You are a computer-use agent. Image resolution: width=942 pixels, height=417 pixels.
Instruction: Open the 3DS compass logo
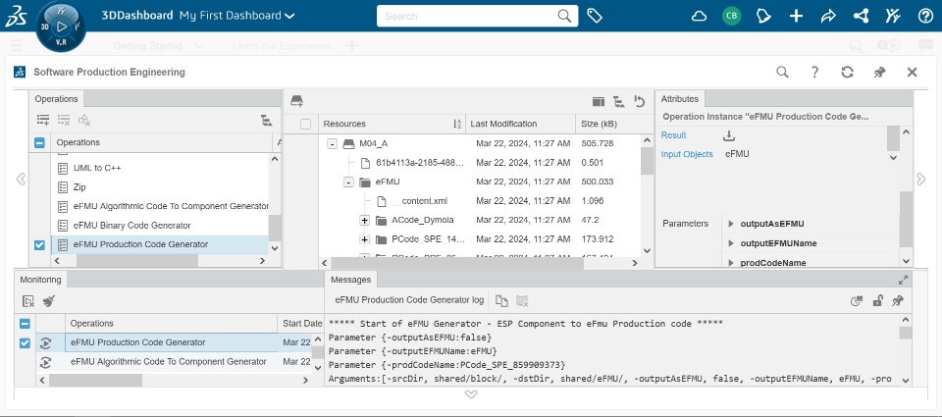coord(15,17)
